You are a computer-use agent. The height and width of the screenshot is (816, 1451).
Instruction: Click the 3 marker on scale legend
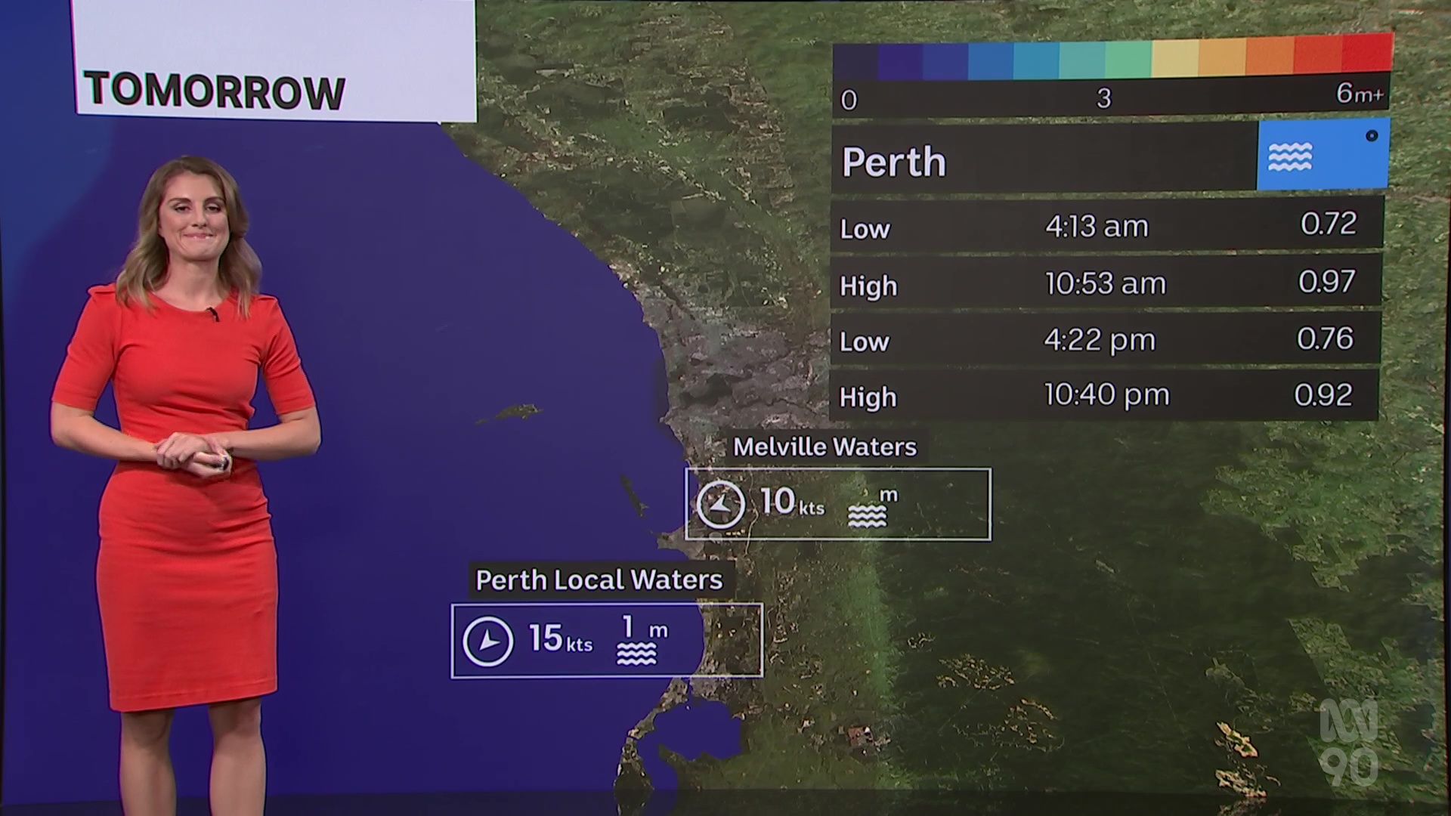tap(1104, 98)
